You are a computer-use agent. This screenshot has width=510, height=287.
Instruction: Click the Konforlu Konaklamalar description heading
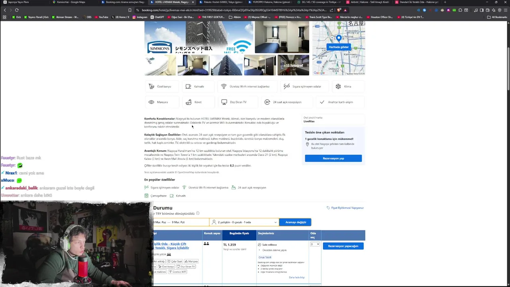[x=160, y=119]
